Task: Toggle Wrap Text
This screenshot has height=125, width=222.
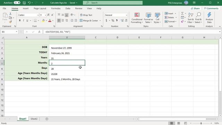Action: click(x=86, y=15)
